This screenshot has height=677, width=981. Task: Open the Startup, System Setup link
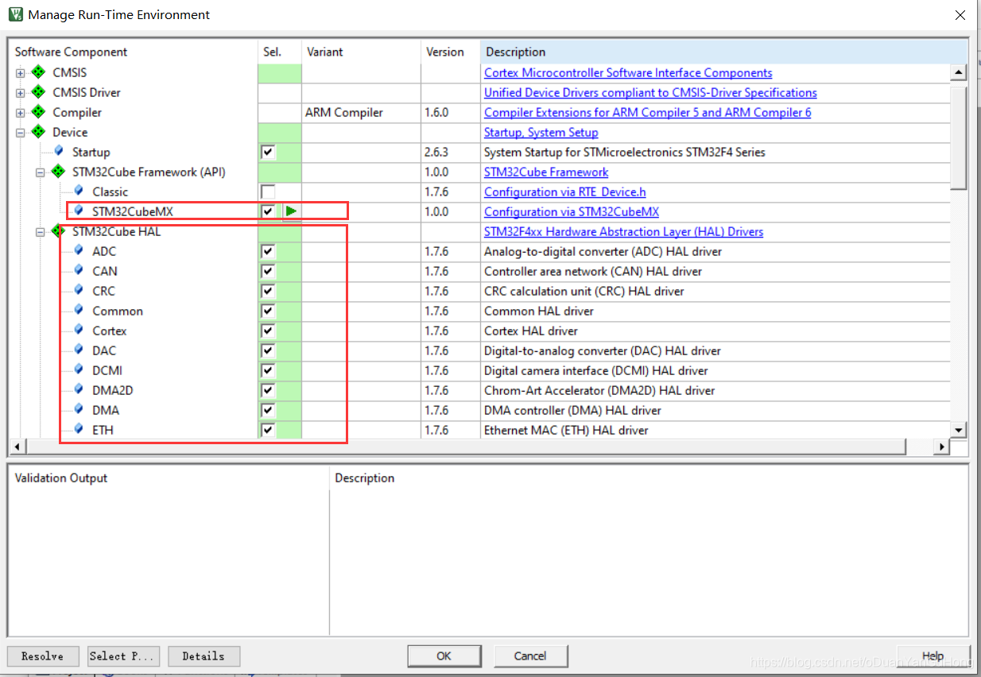(541, 132)
